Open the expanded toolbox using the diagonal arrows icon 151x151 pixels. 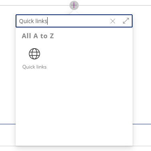click(126, 21)
